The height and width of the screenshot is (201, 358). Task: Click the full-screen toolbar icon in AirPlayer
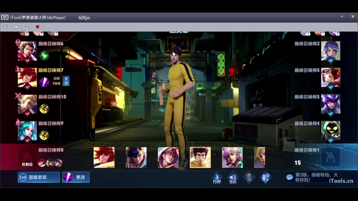coord(5,27)
